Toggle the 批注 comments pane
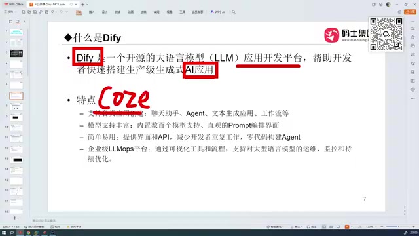 click(x=312, y=227)
